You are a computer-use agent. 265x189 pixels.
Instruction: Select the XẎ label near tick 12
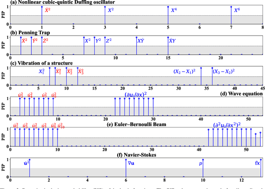pos(141,41)
